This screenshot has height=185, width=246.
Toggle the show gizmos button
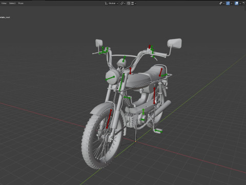(x=228, y=3)
